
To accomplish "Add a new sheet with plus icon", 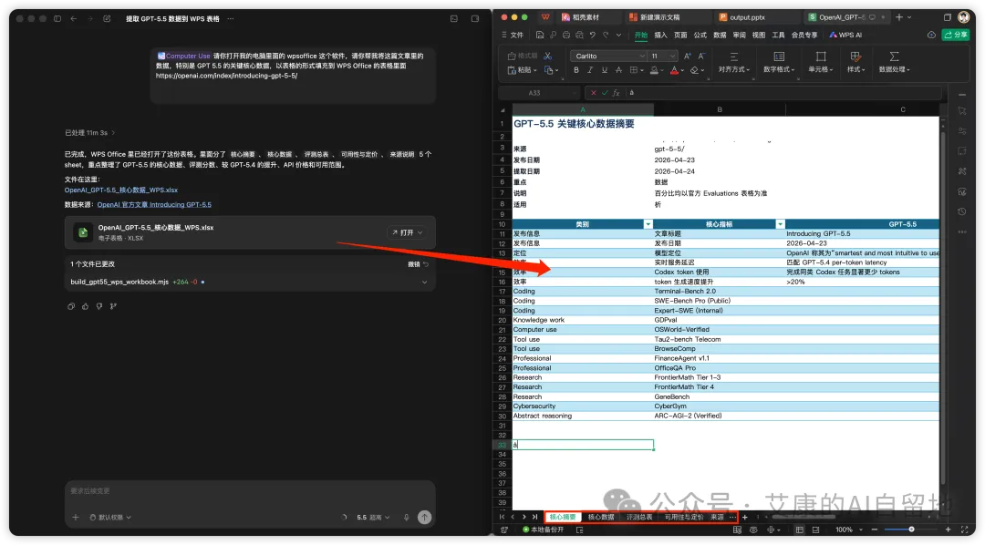I will [745, 517].
